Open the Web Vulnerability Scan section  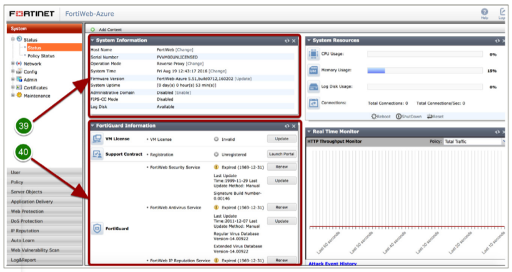point(44,250)
